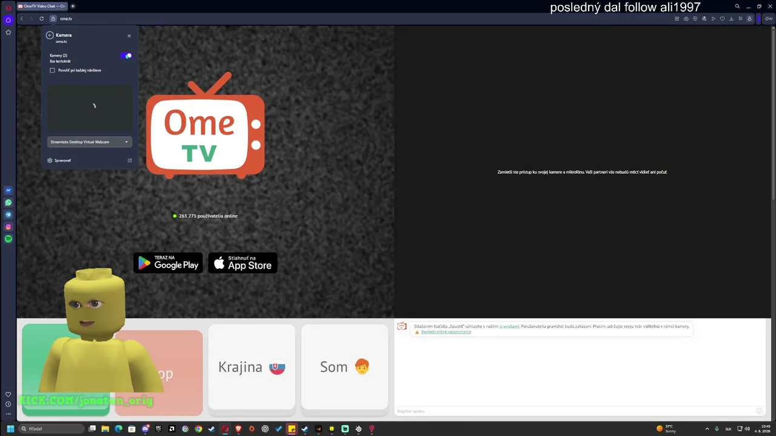Open Bezpečnostné upozornenie link

446,332
